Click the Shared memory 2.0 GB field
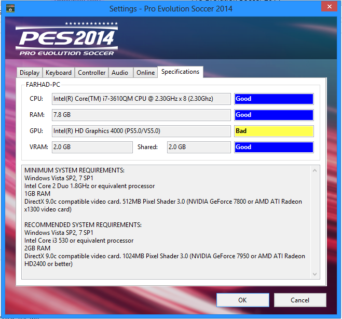 pyautogui.click(x=199, y=147)
